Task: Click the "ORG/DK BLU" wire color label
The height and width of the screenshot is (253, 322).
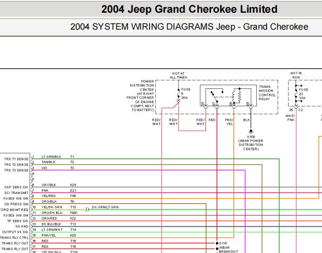Action: click(52, 213)
